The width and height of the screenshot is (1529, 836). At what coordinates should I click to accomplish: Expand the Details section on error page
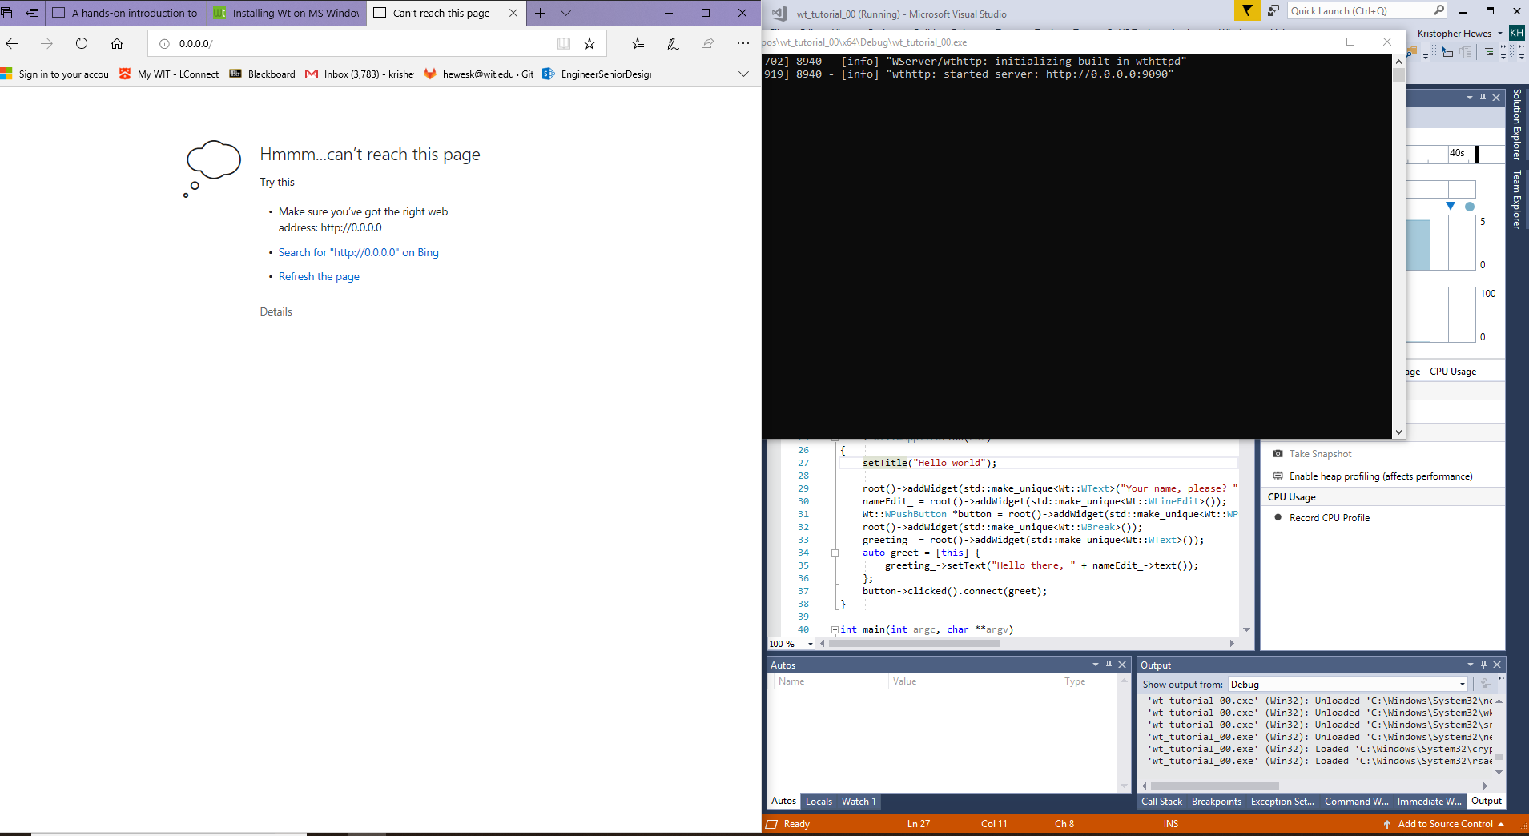[276, 311]
